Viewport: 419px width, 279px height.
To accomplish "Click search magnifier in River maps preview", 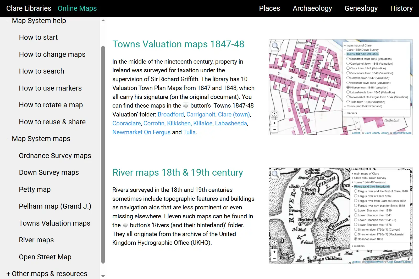I will pos(275,174).
